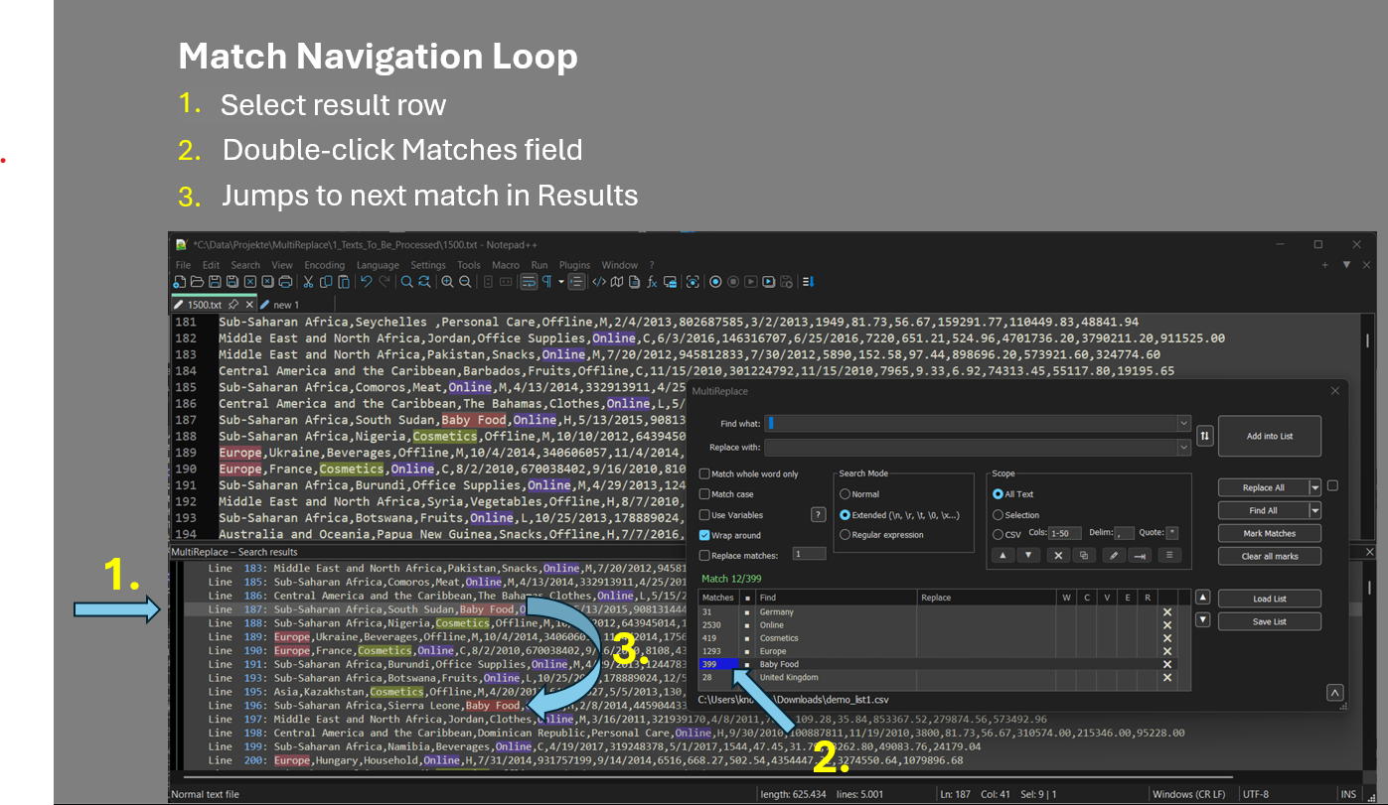Move list entry down with arrow beside list
This screenshot has width=1388, height=805.
click(x=1202, y=620)
